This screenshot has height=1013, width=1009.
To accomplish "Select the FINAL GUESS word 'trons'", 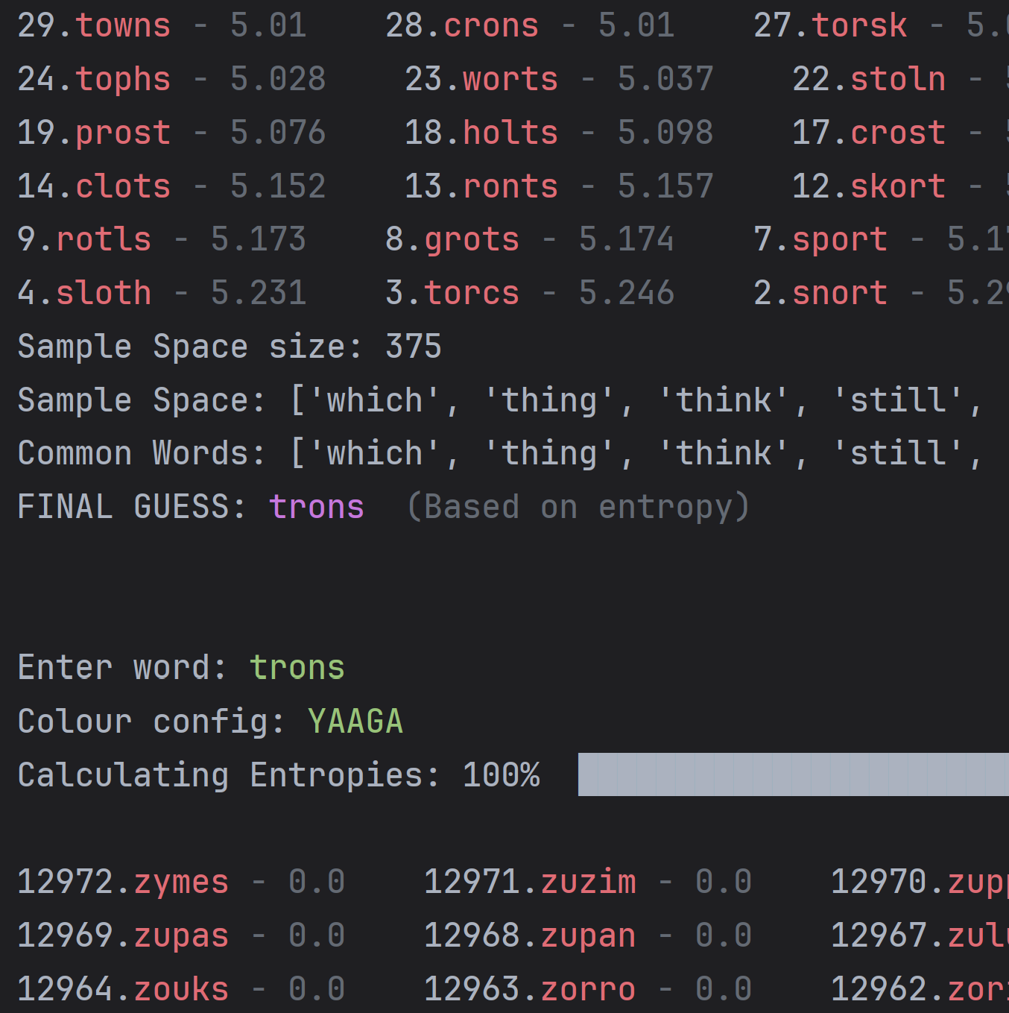I will point(316,506).
